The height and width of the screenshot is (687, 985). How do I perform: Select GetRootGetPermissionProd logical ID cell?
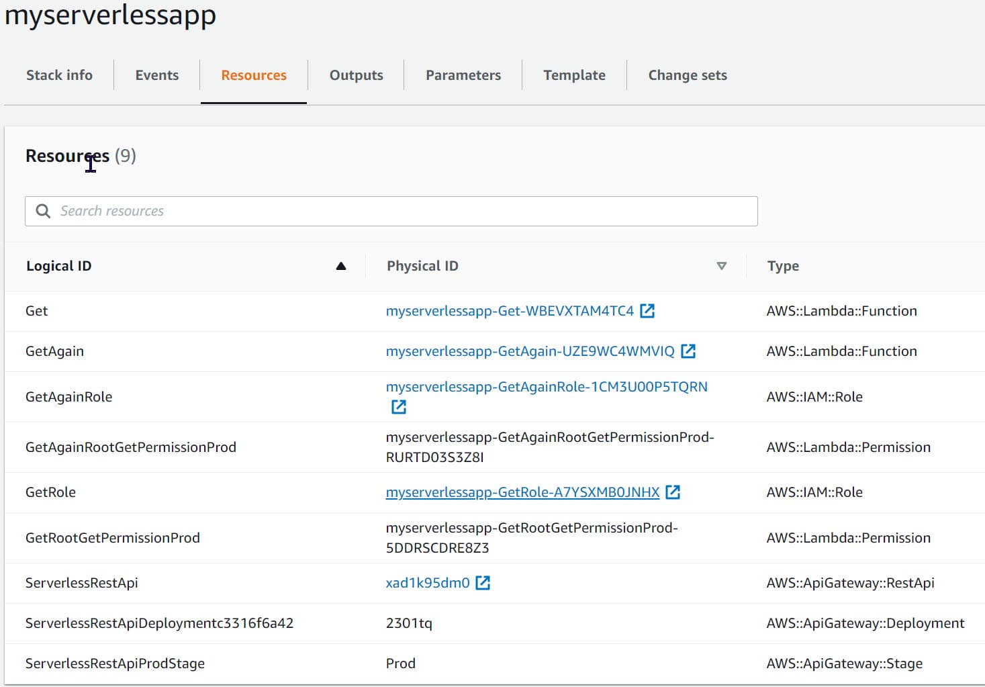tap(113, 538)
